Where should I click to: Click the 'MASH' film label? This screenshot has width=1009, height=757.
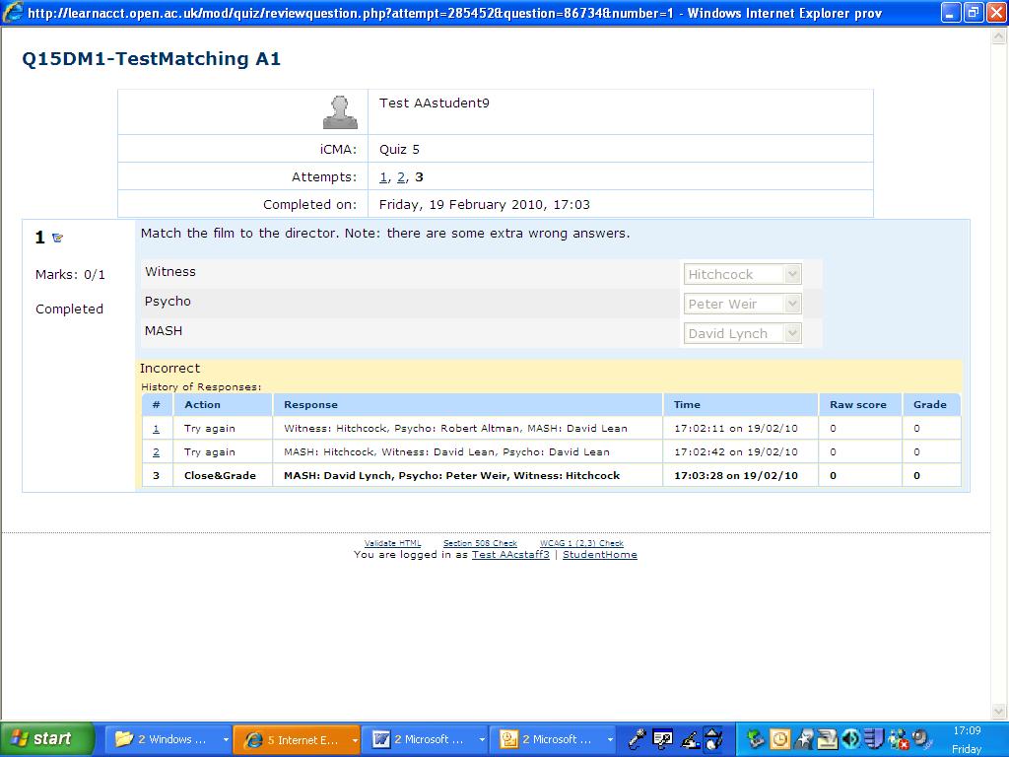click(x=164, y=331)
